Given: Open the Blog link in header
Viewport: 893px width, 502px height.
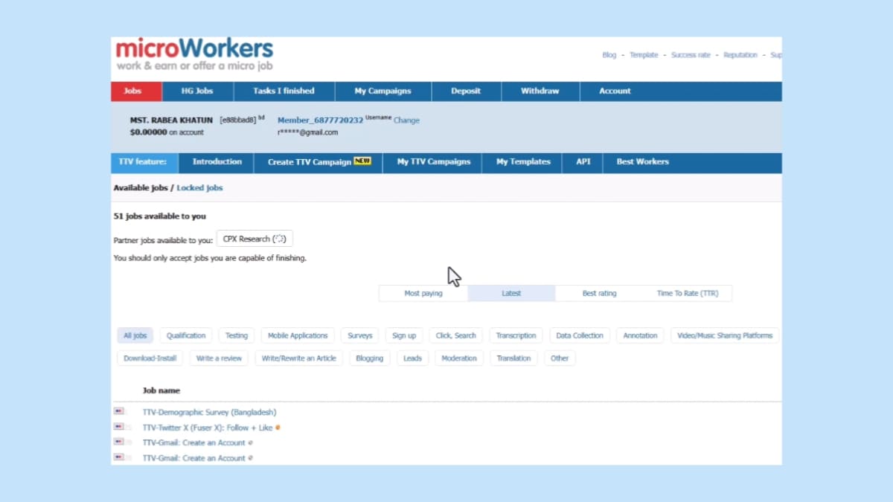Looking at the screenshot, I should point(609,55).
